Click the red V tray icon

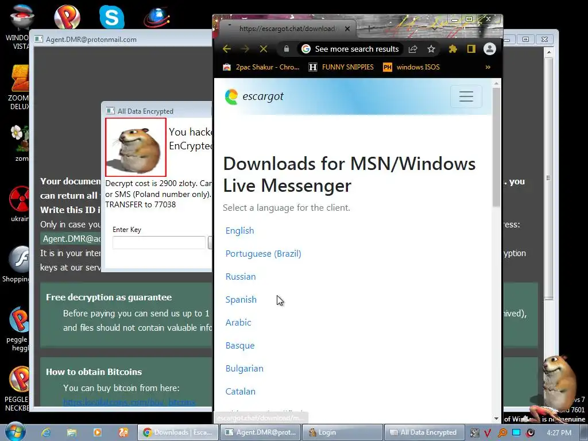point(488,433)
